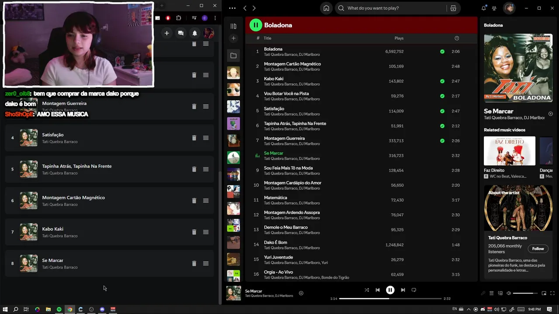Image resolution: width=559 pixels, height=314 pixels.
Task: Show hidden system tray icons
Action: pos(468,309)
